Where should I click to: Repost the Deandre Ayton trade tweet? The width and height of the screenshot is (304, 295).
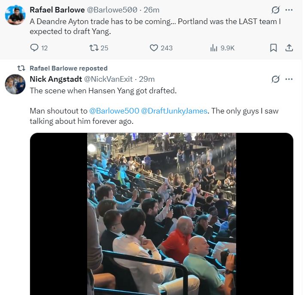(x=94, y=48)
